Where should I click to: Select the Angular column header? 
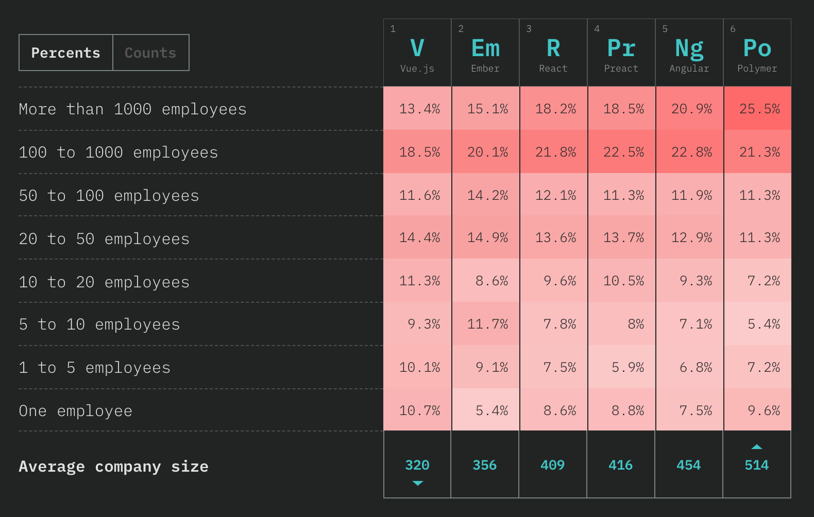tap(689, 53)
